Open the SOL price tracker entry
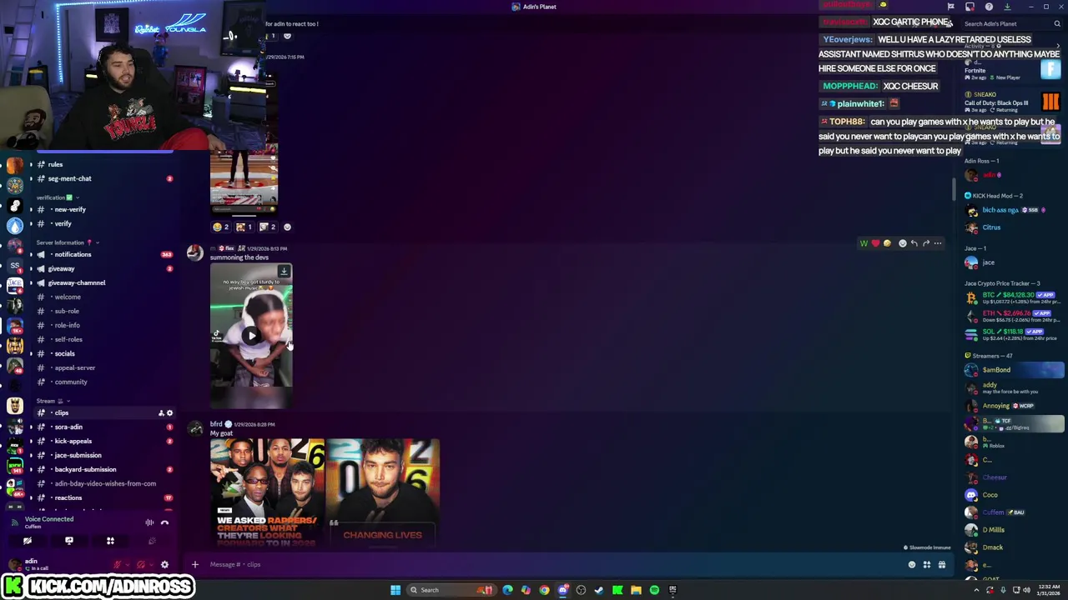1068x600 pixels. (1014, 334)
